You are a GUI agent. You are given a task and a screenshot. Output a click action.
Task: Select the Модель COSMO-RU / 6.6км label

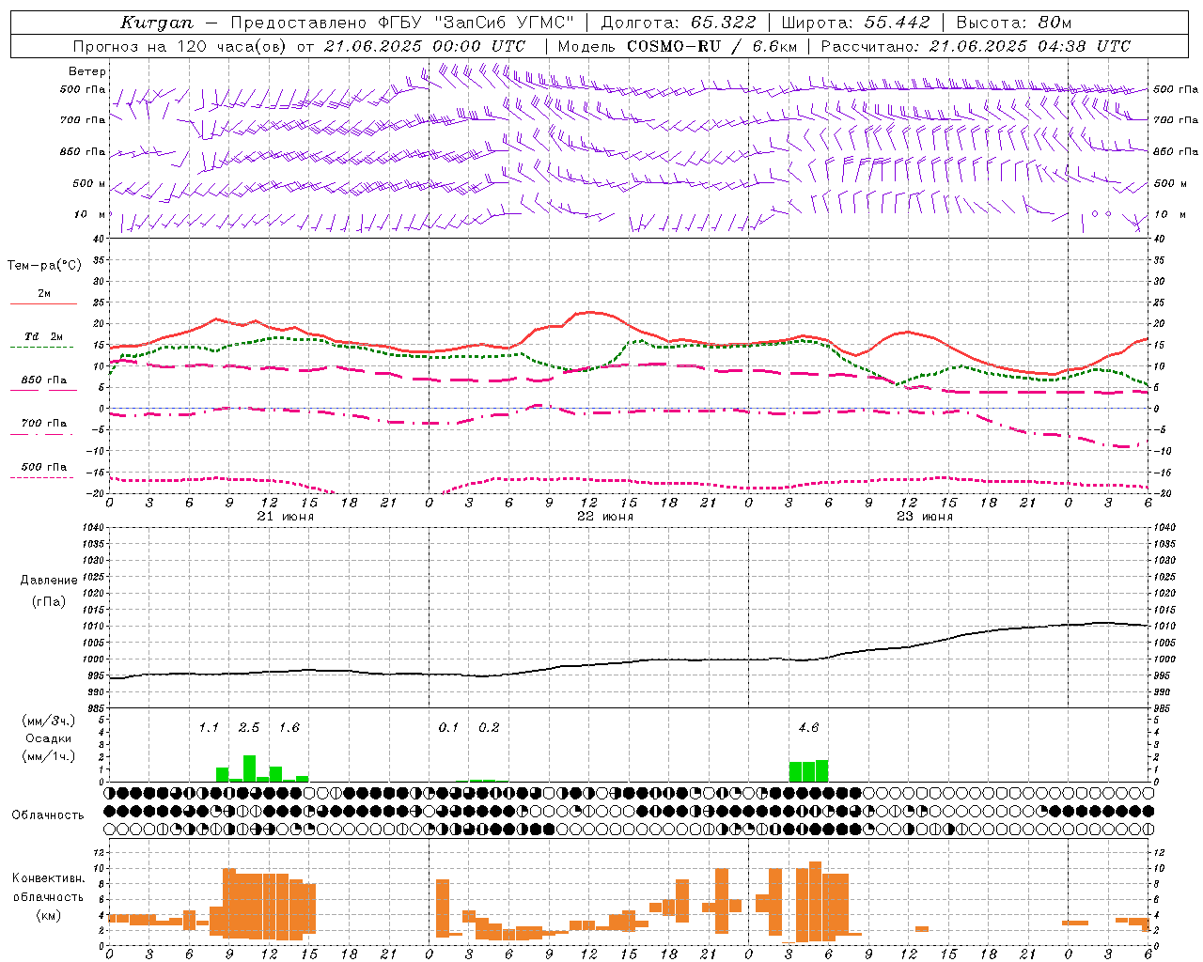(x=678, y=46)
